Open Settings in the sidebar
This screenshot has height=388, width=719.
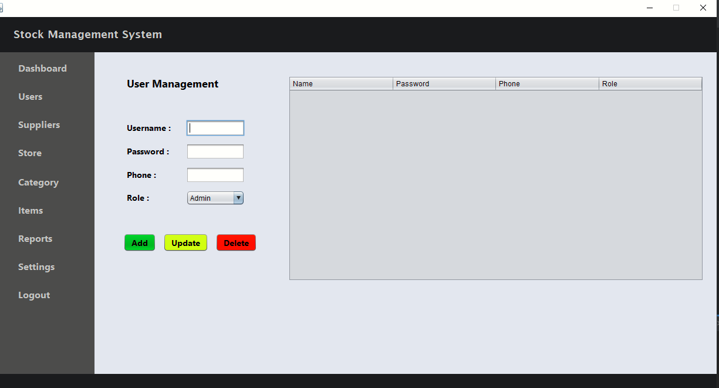[x=36, y=267]
